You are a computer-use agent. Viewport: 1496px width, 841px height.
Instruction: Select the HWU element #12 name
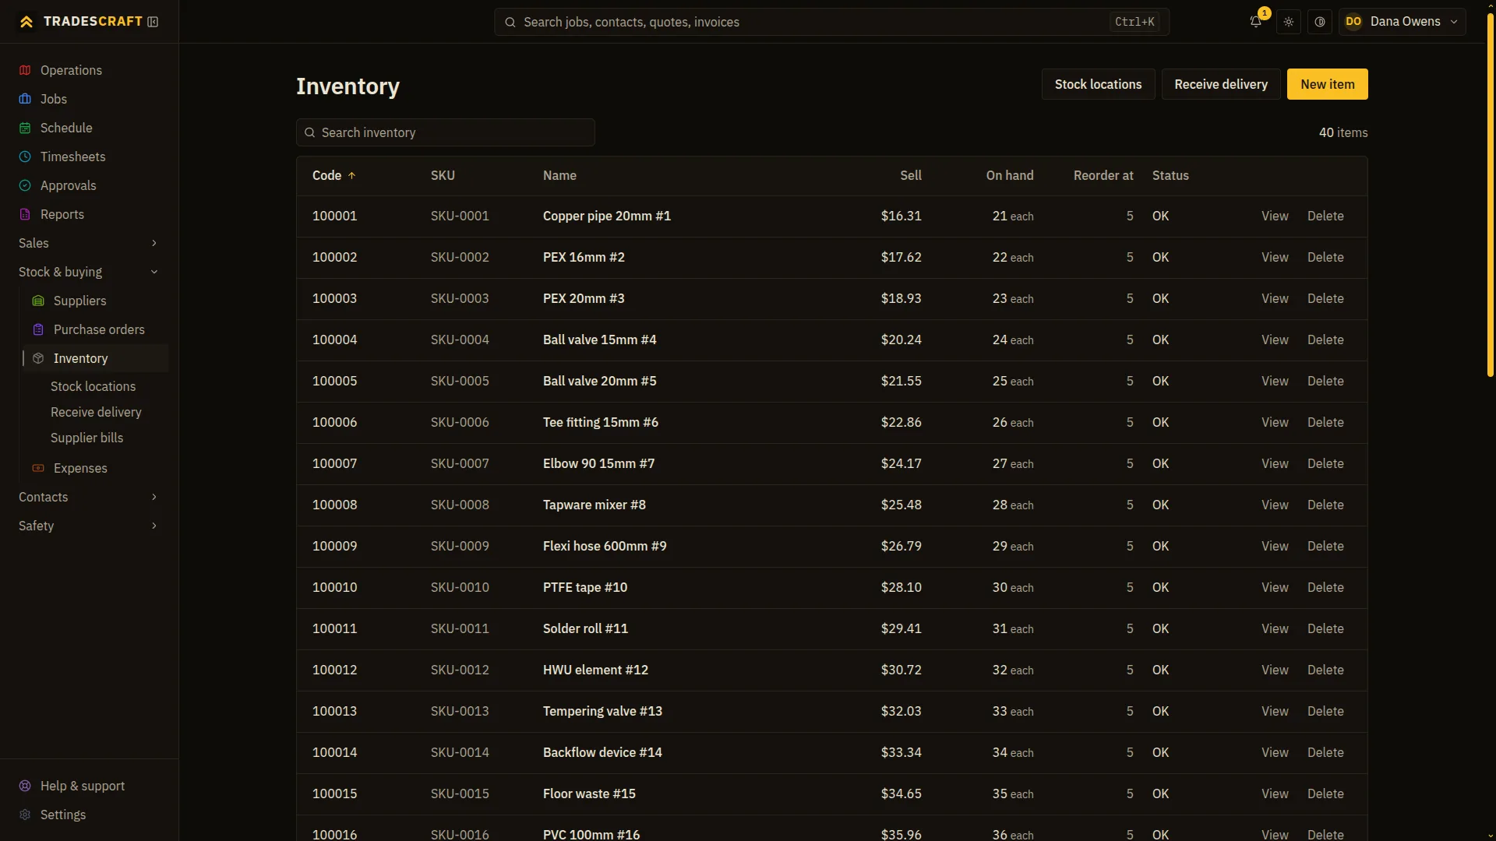coord(595,670)
